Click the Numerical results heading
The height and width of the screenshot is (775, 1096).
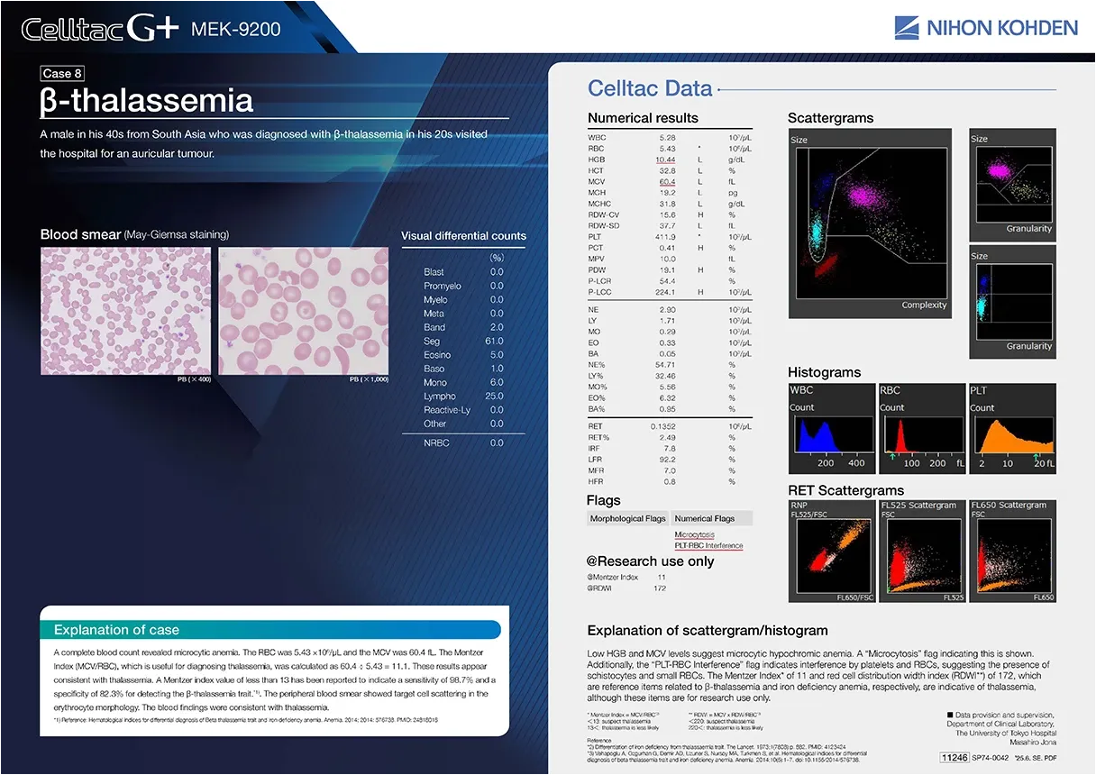(x=643, y=118)
